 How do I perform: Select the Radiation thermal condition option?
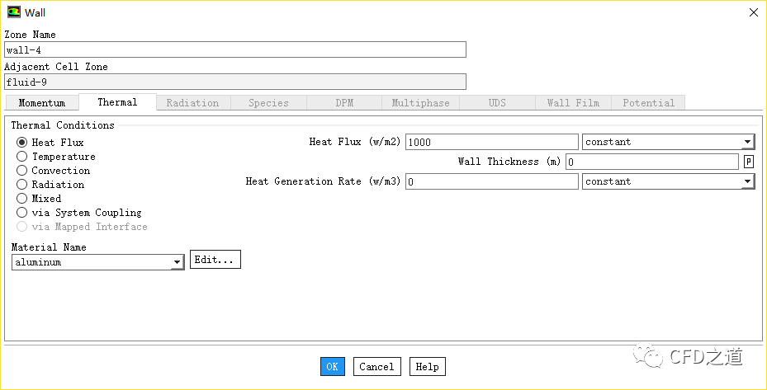[22, 185]
